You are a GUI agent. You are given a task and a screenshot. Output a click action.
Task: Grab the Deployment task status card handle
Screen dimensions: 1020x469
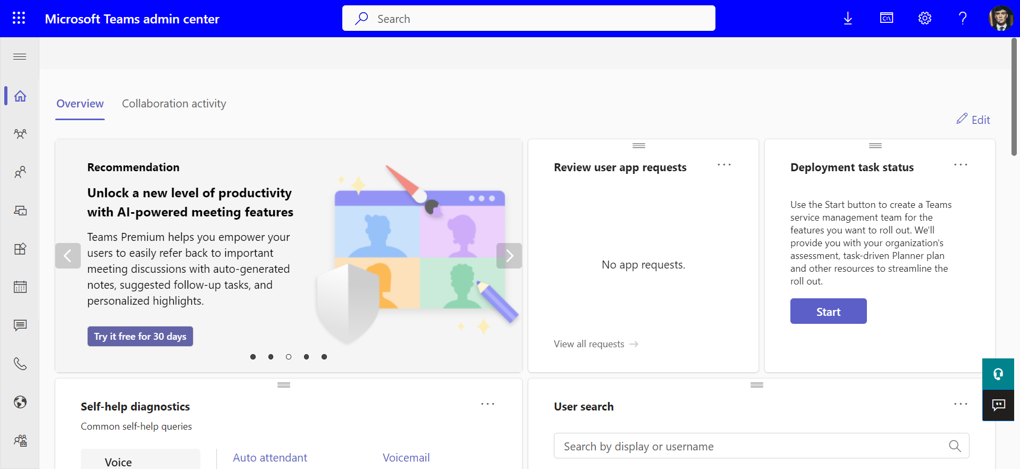tap(875, 146)
